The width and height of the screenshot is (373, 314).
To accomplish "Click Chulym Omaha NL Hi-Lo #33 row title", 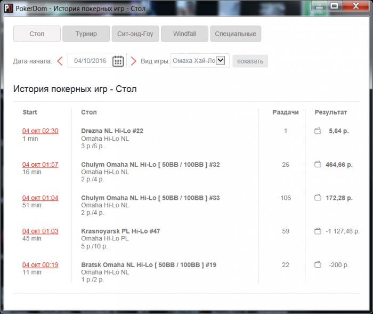I will click(x=150, y=198).
